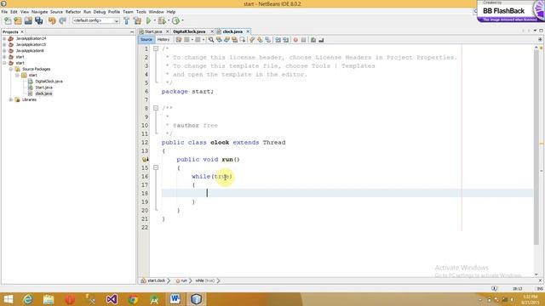Switch to the DigitalClock.java editor tab
The height and width of the screenshot is (306, 545).
click(x=189, y=31)
